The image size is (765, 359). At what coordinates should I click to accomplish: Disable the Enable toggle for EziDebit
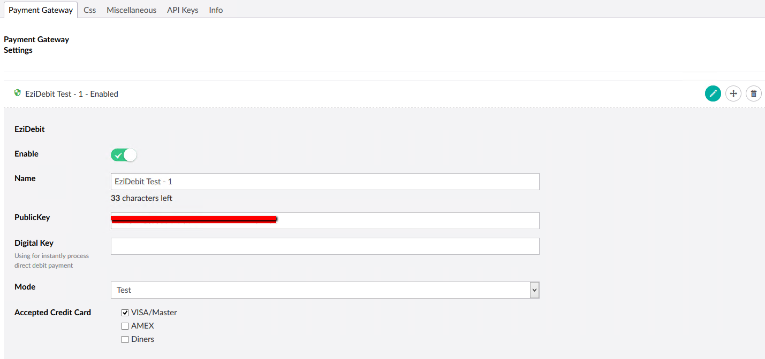click(x=124, y=154)
